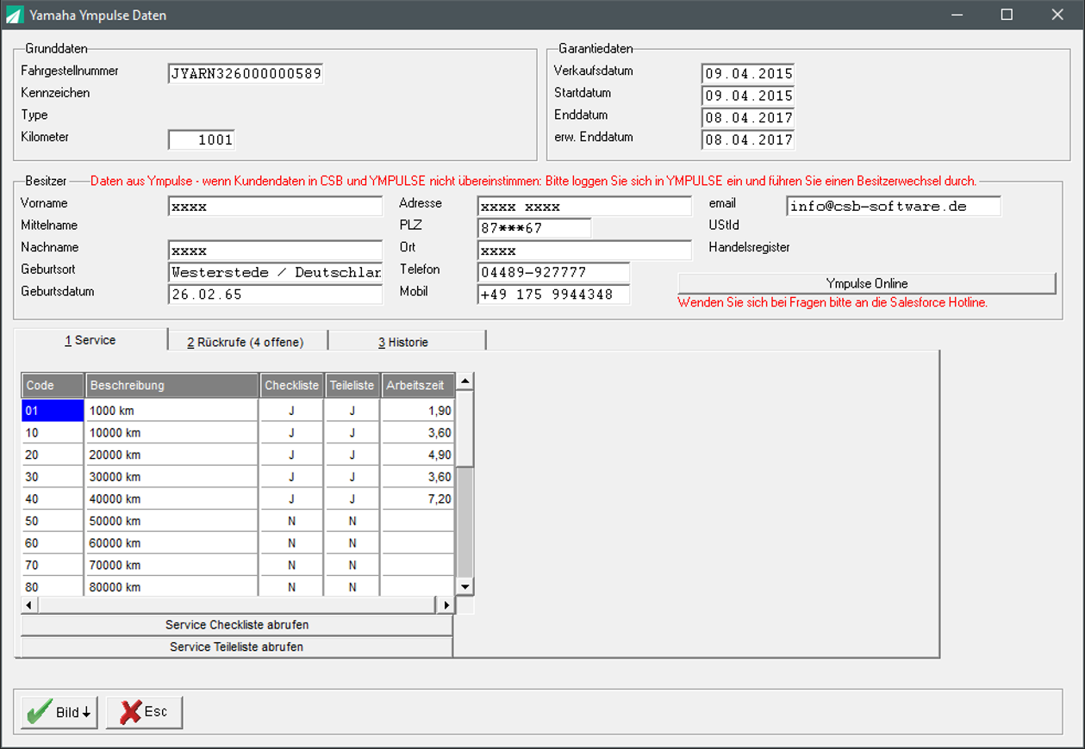Click the horizontal scroll right arrow
Viewport: 1085px width, 749px height.
[446, 605]
